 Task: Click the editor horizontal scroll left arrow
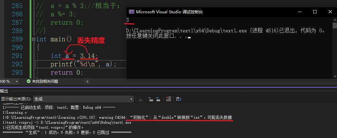click(x=87, y=82)
